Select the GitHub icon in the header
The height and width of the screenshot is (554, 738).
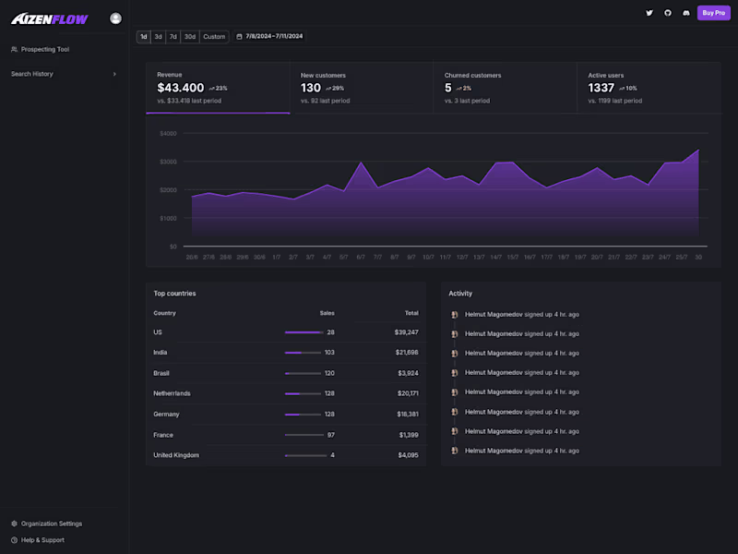tap(668, 13)
